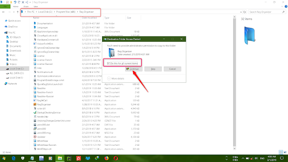Image resolution: width=288 pixels, height=162 pixels.
Task: Open Microsoft Edge from taskbar
Action: point(13,158)
